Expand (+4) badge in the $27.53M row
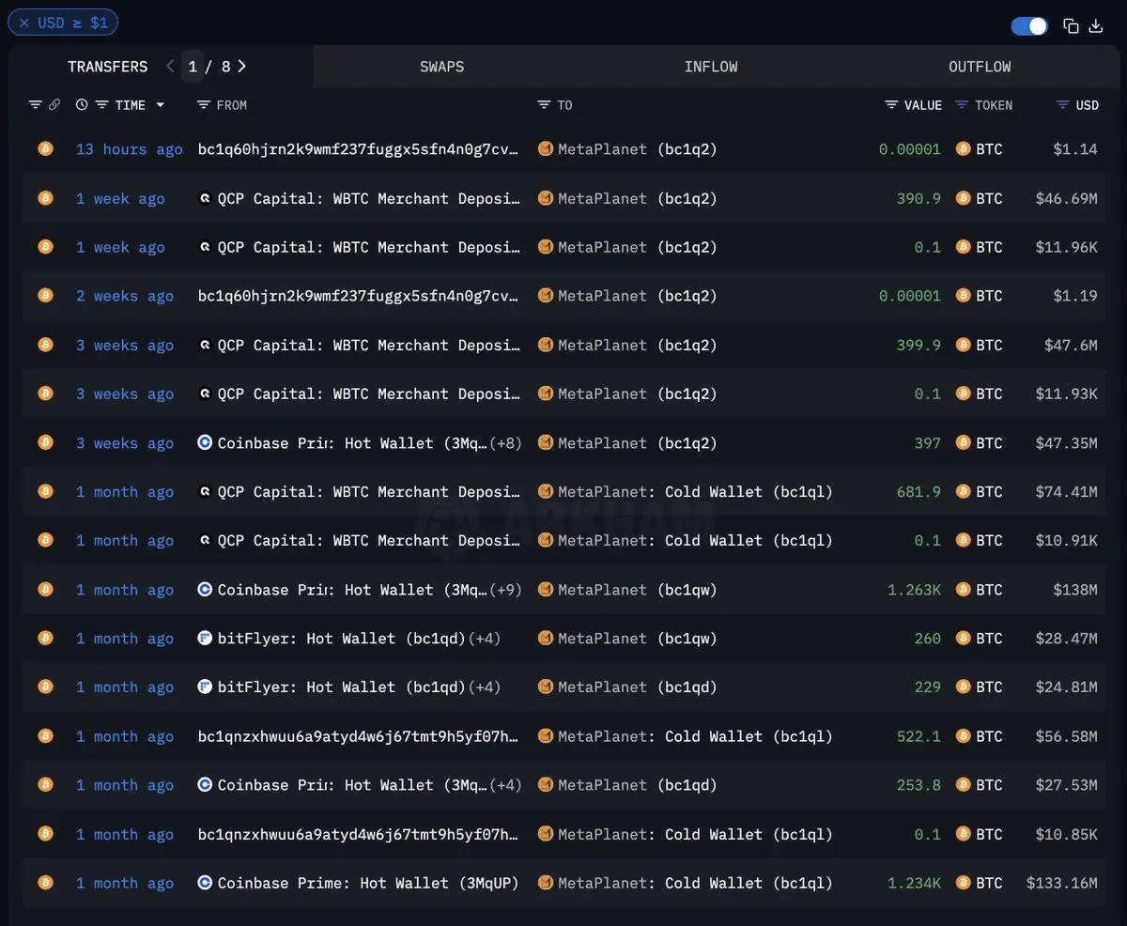This screenshot has width=1127, height=926. 505,785
